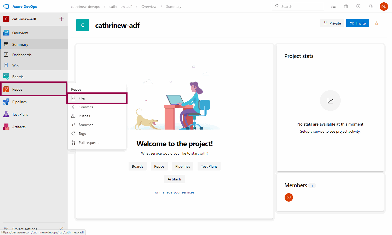Open Test Plans from the sidebar

pyautogui.click(x=20, y=114)
